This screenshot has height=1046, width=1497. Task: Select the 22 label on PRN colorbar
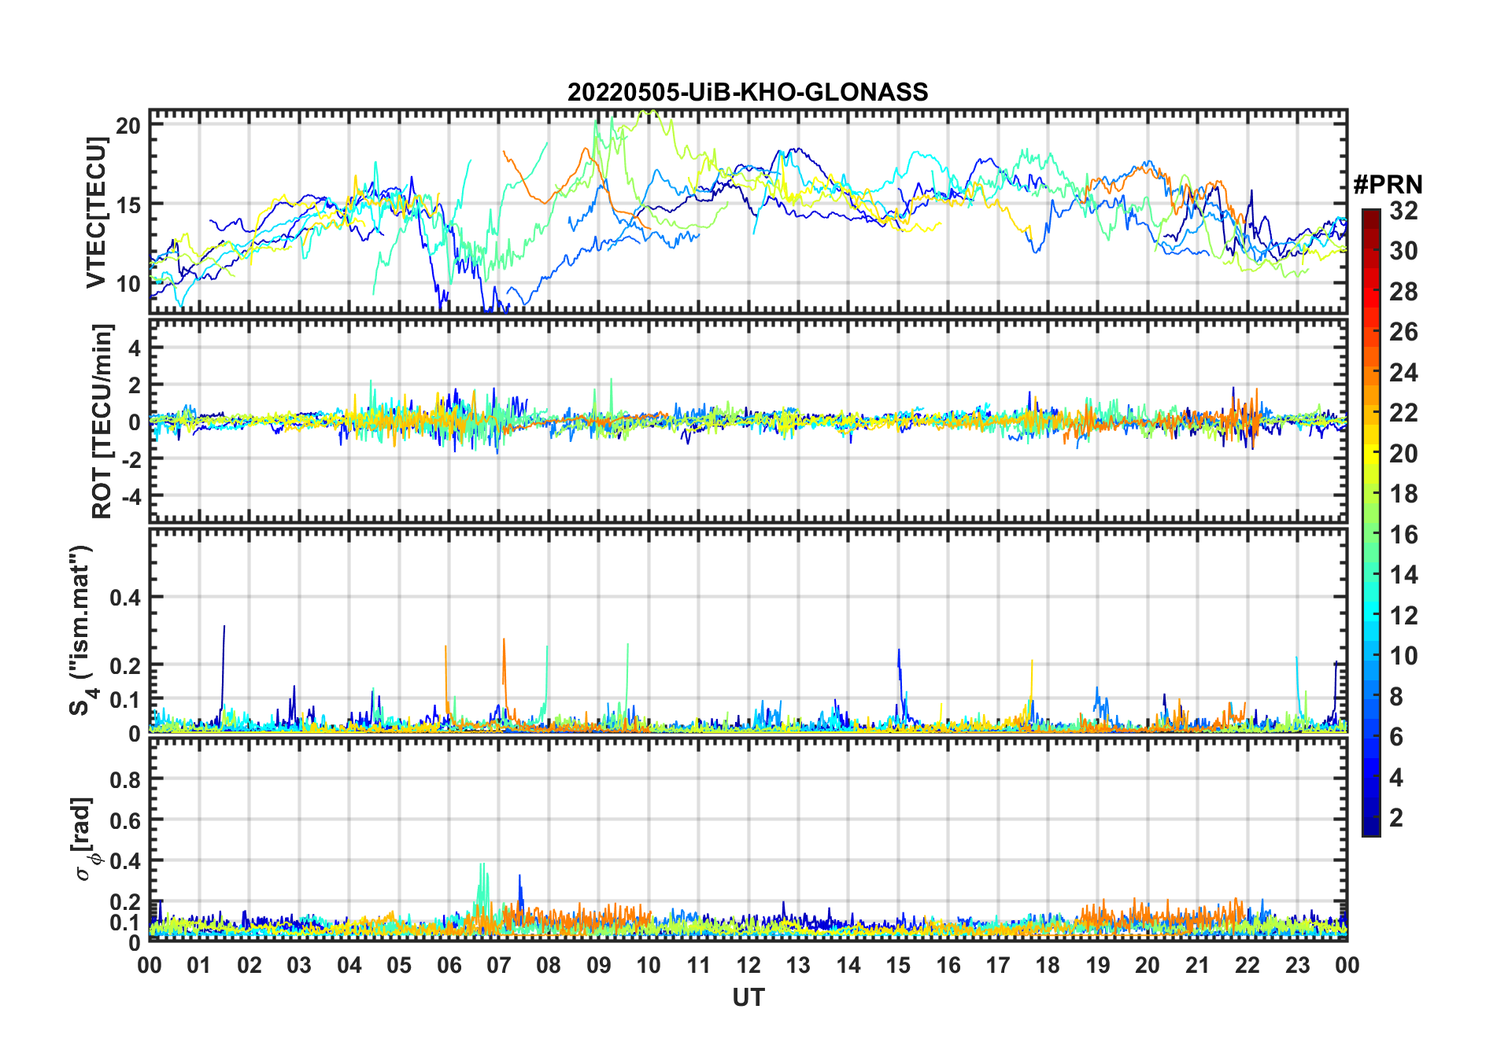coord(1403,413)
